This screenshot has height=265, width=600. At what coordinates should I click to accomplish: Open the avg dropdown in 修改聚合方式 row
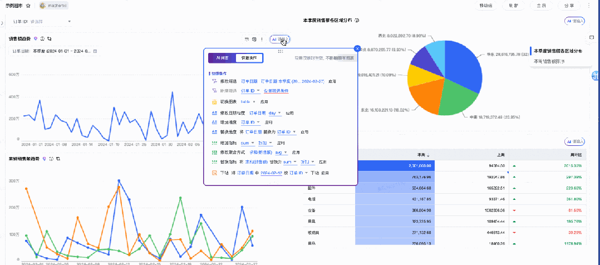279,152
